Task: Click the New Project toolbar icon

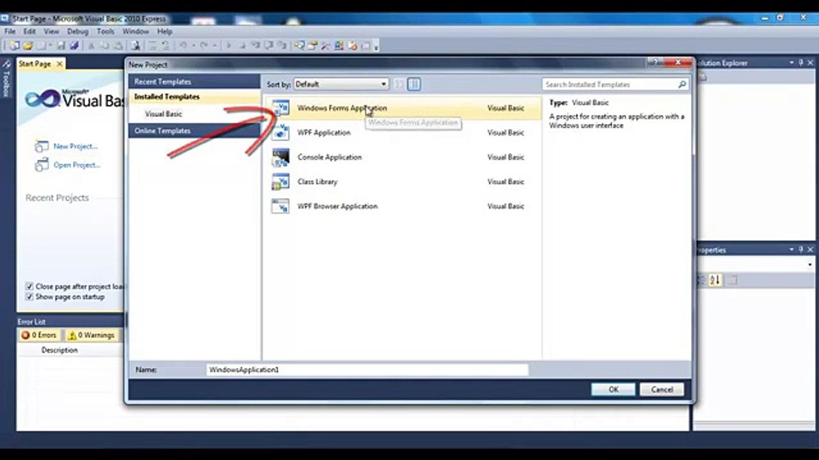Action: pyautogui.click(x=14, y=45)
